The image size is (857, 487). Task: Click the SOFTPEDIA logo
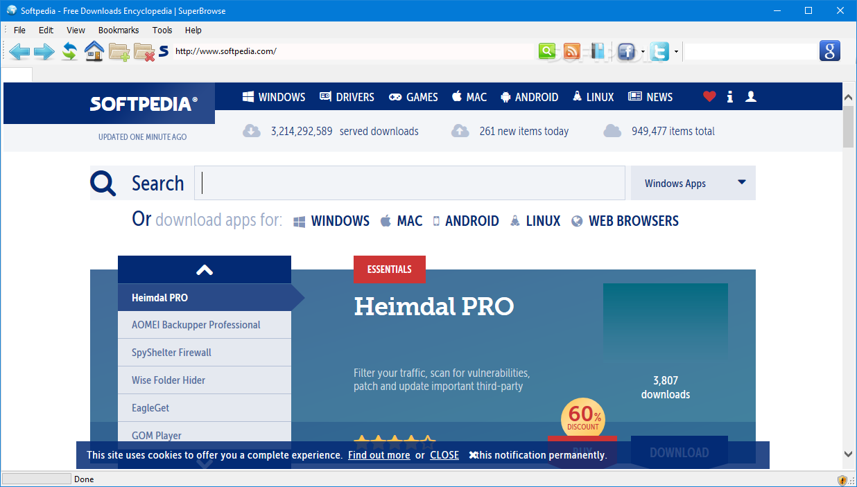[144, 104]
